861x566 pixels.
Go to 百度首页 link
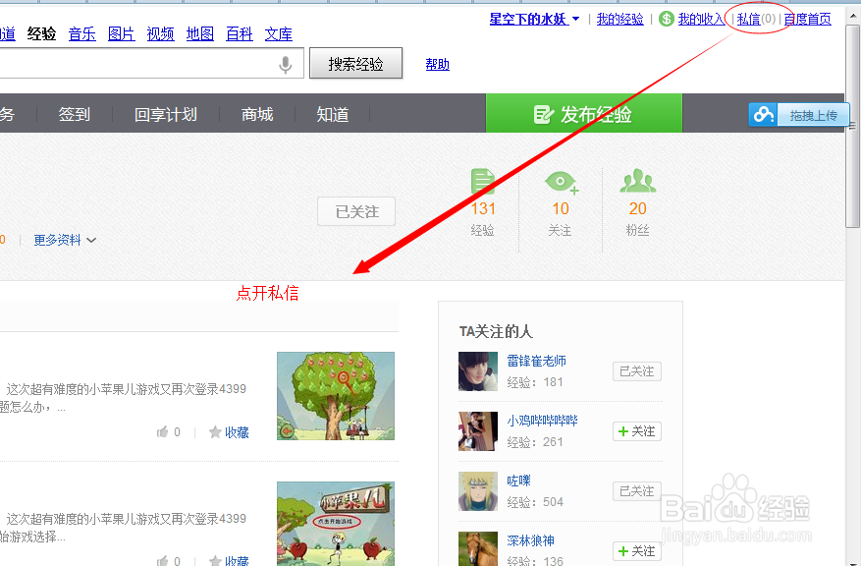coord(807,20)
